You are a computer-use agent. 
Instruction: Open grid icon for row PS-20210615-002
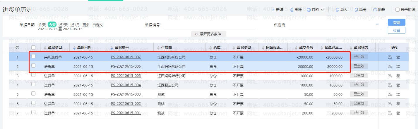point(398,104)
